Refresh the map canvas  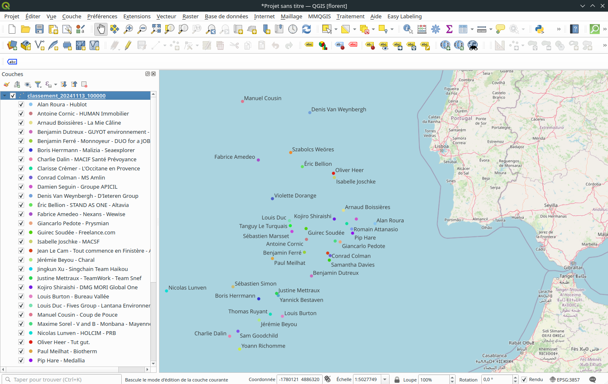click(306, 29)
